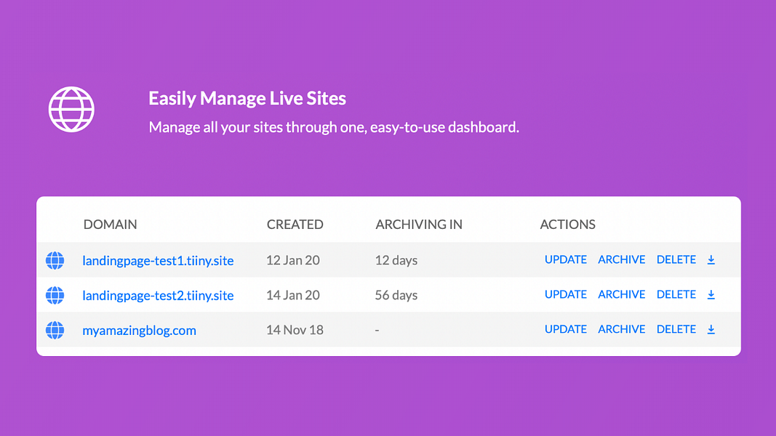This screenshot has width=776, height=436.
Task: Click the globe icon beside landingpage-test2.tiiny.site
Action: (55, 295)
